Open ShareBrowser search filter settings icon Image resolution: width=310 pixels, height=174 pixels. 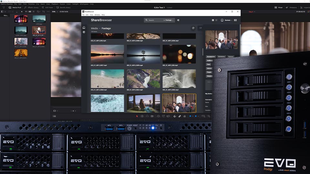tap(178, 20)
